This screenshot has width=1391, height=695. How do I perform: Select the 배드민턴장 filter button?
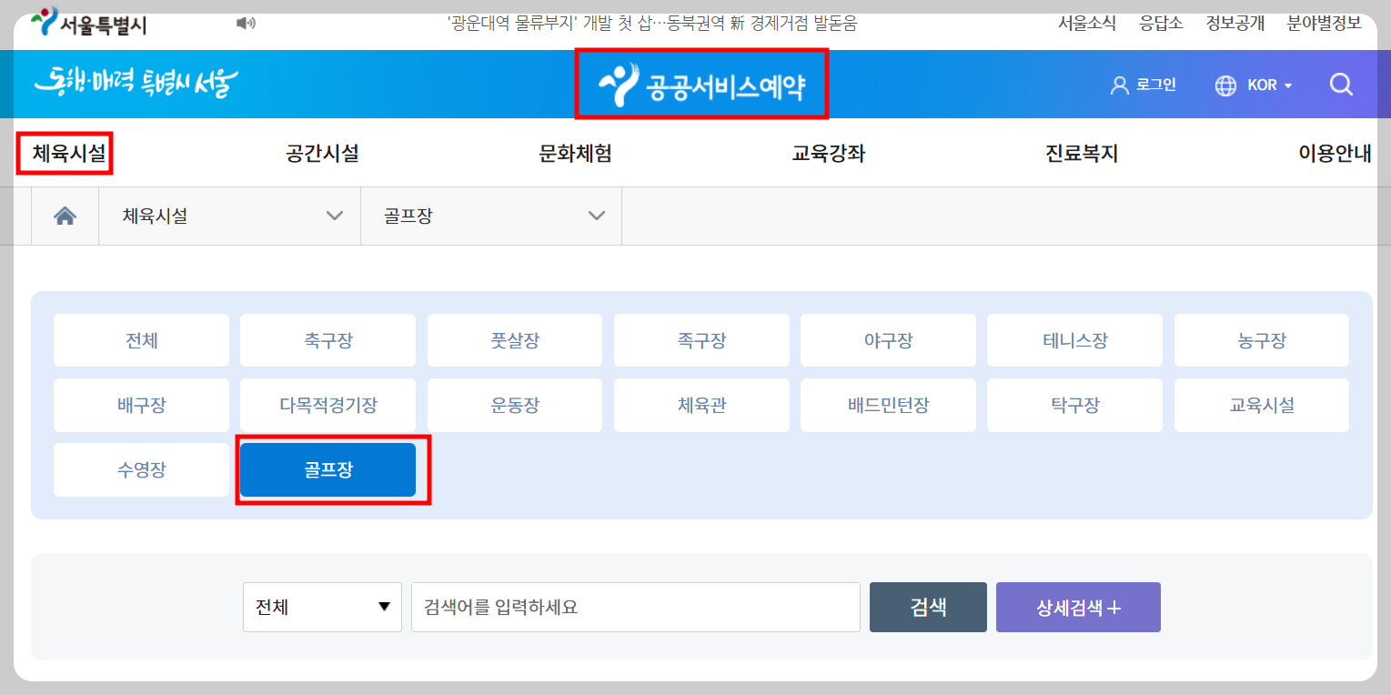tap(887, 405)
